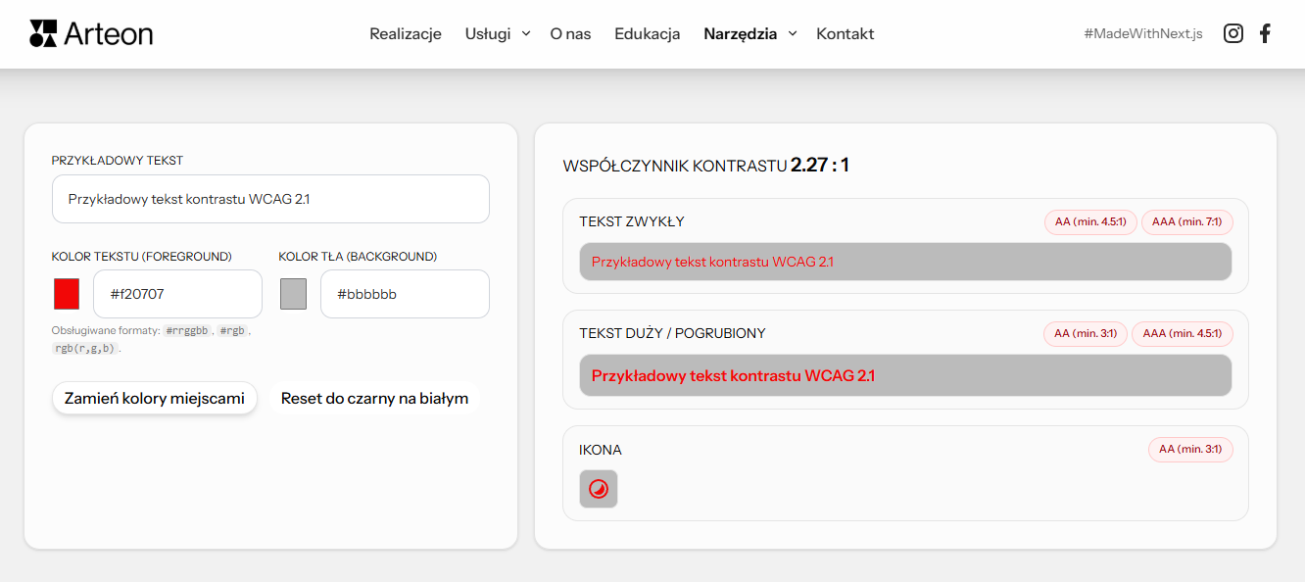Open the Instagram icon in header
Screen dimensions: 1305x582
tap(1232, 32)
